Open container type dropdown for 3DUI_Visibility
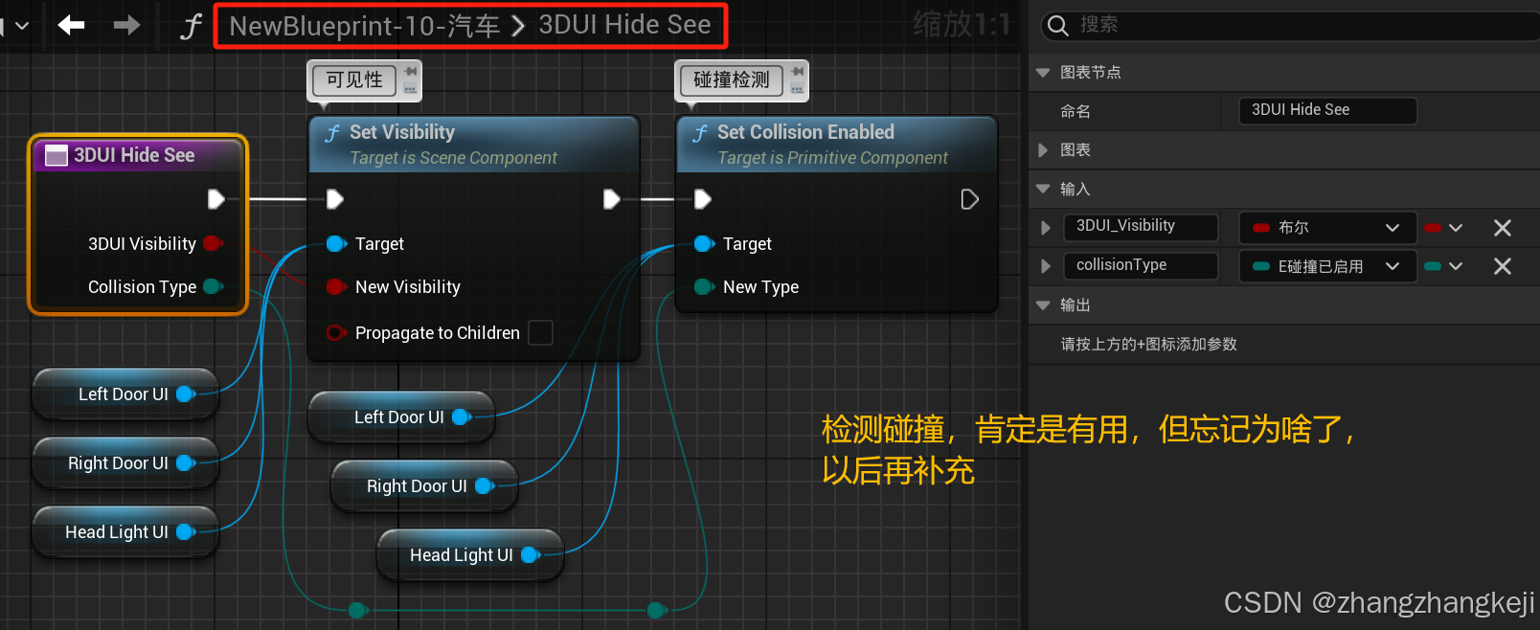The width and height of the screenshot is (1540, 630). click(x=1443, y=228)
